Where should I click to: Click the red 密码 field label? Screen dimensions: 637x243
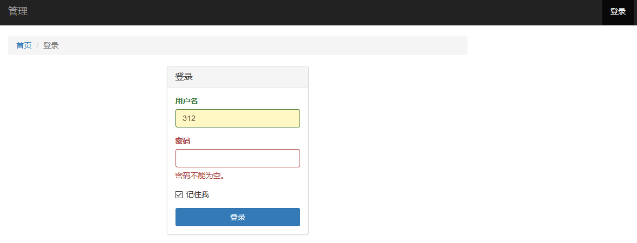[183, 141]
